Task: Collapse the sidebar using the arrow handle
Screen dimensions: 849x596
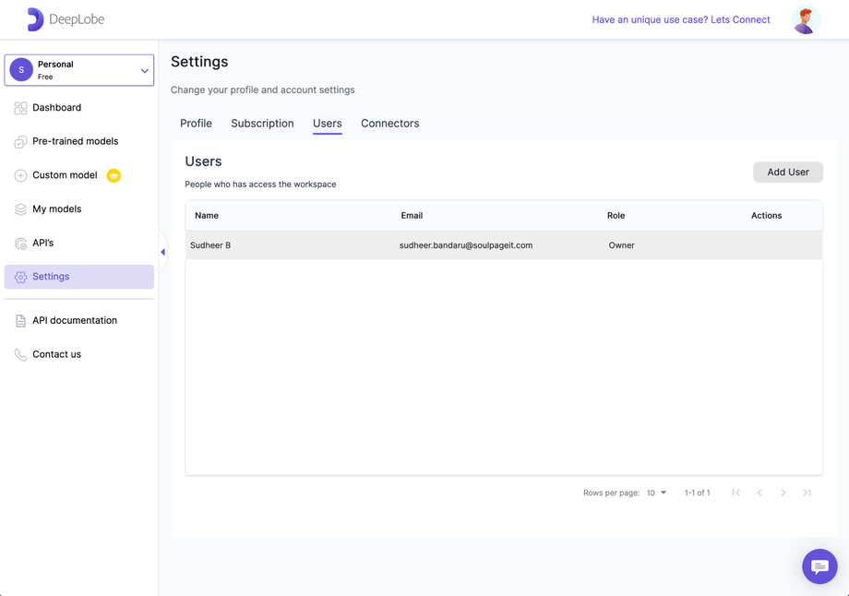Action: pyautogui.click(x=161, y=251)
